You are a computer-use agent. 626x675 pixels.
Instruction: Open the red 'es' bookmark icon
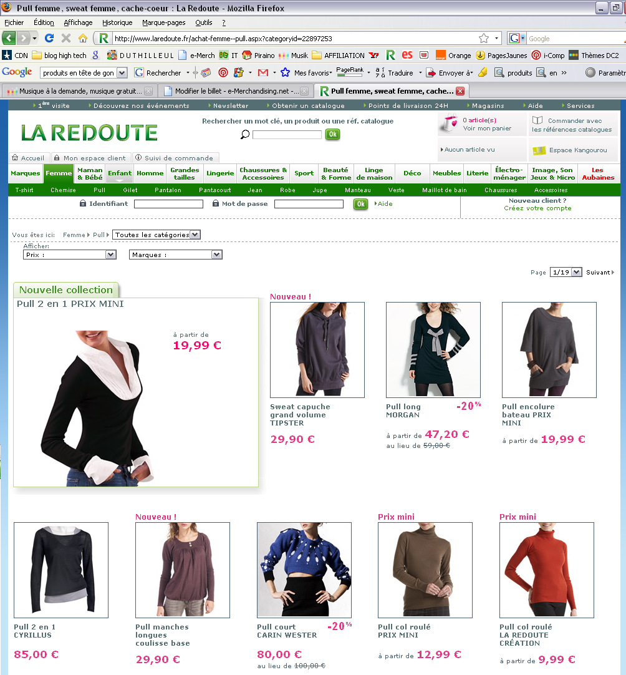click(x=407, y=55)
